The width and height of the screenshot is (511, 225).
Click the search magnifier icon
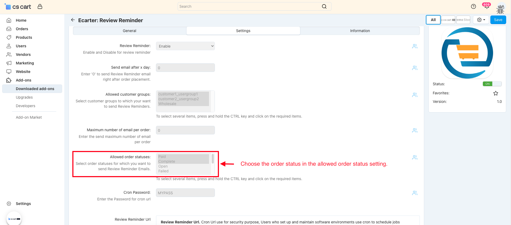[324, 6]
